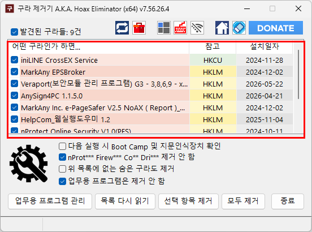Toggle the 발견된 구라들 select-all checkbox
The width and height of the screenshot is (312, 232).
click(14, 32)
